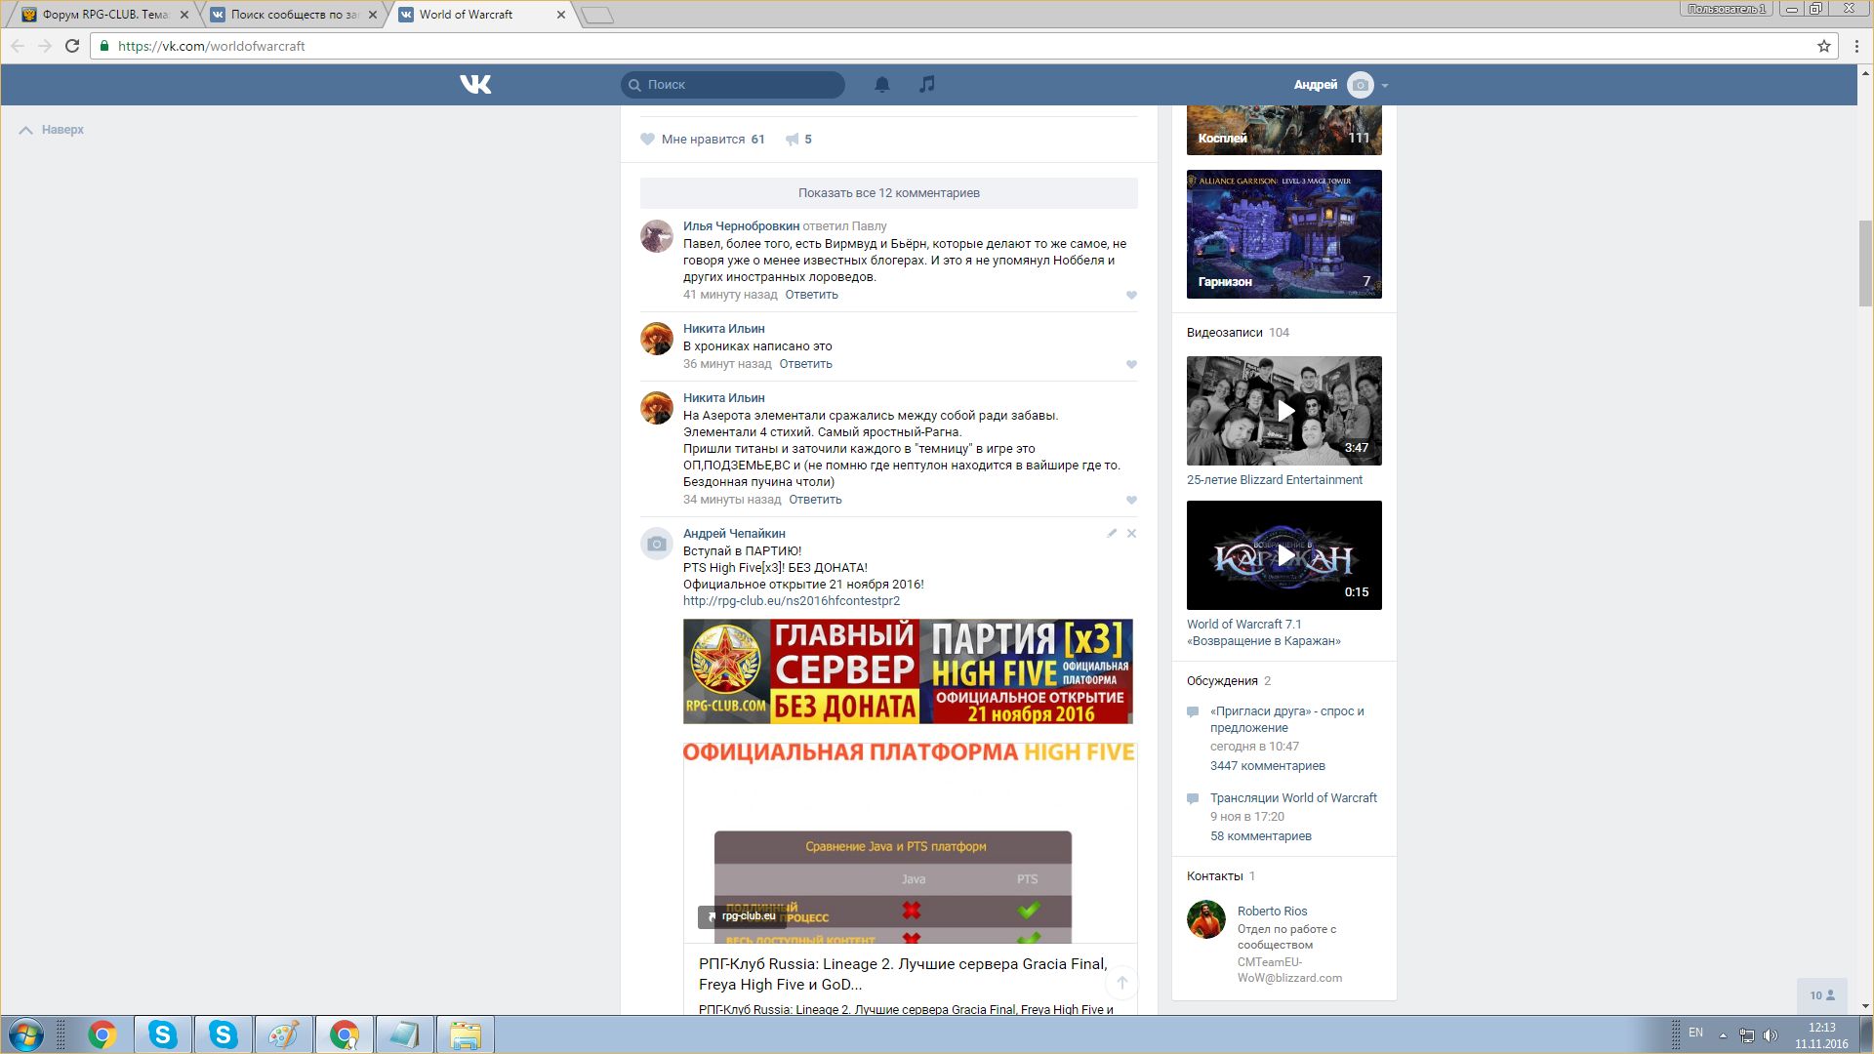Switch to Форум RPG-CLUB tab
Viewport: 1874px width, 1054px height.
coord(105,15)
